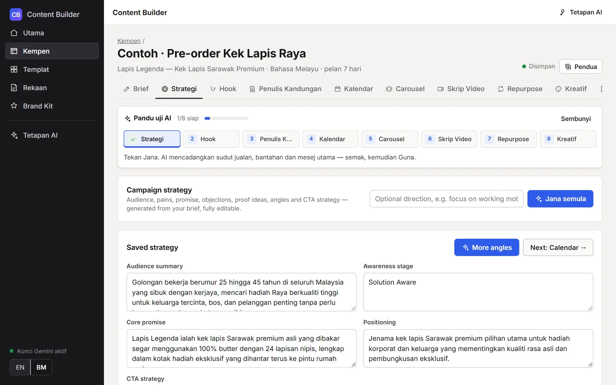Select the Strategi tab
Image resolution: width=616 pixels, height=385 pixels.
(179, 89)
